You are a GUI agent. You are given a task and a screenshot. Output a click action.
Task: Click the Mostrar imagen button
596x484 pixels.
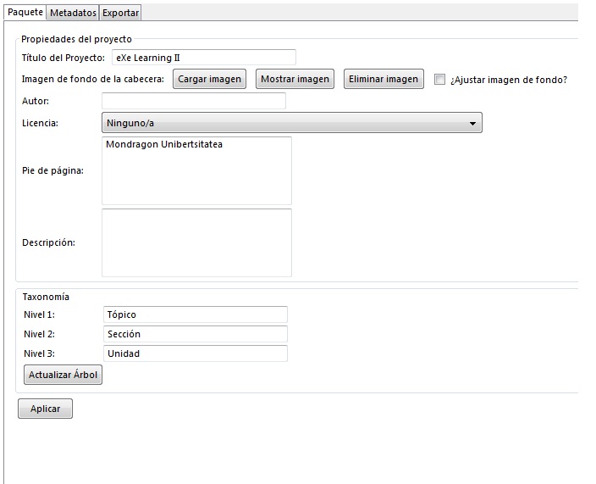(x=295, y=79)
